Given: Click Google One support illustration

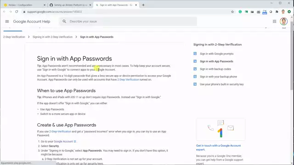Looking at the screenshot, I should click(x=220, y=129).
